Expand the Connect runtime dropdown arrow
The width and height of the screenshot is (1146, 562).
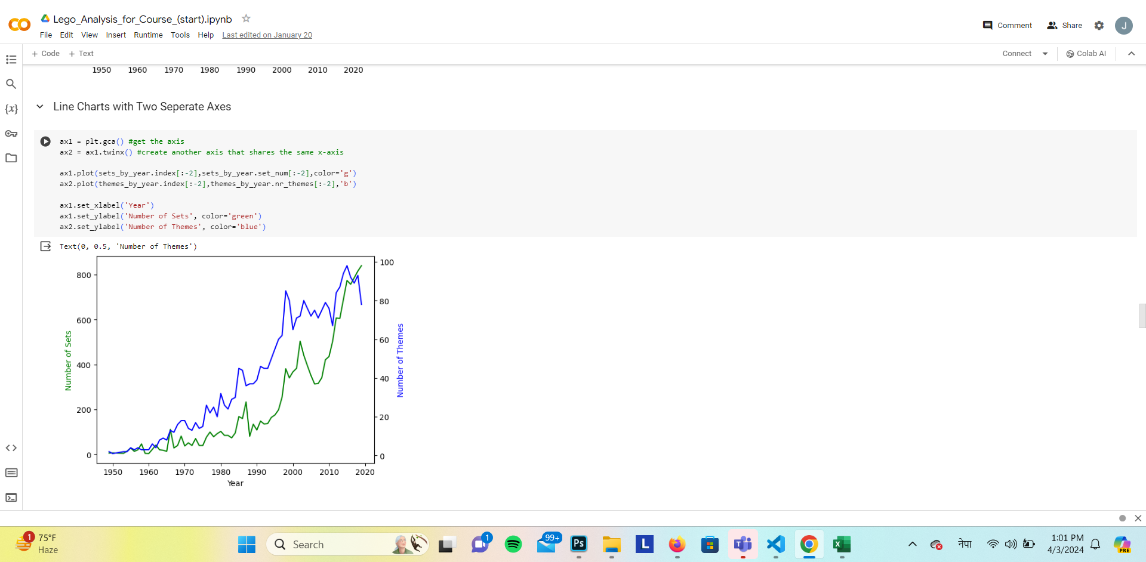click(x=1045, y=54)
